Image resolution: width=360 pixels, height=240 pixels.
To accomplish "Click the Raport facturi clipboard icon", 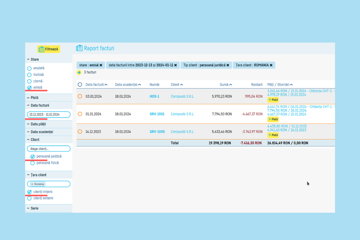I will (79, 48).
